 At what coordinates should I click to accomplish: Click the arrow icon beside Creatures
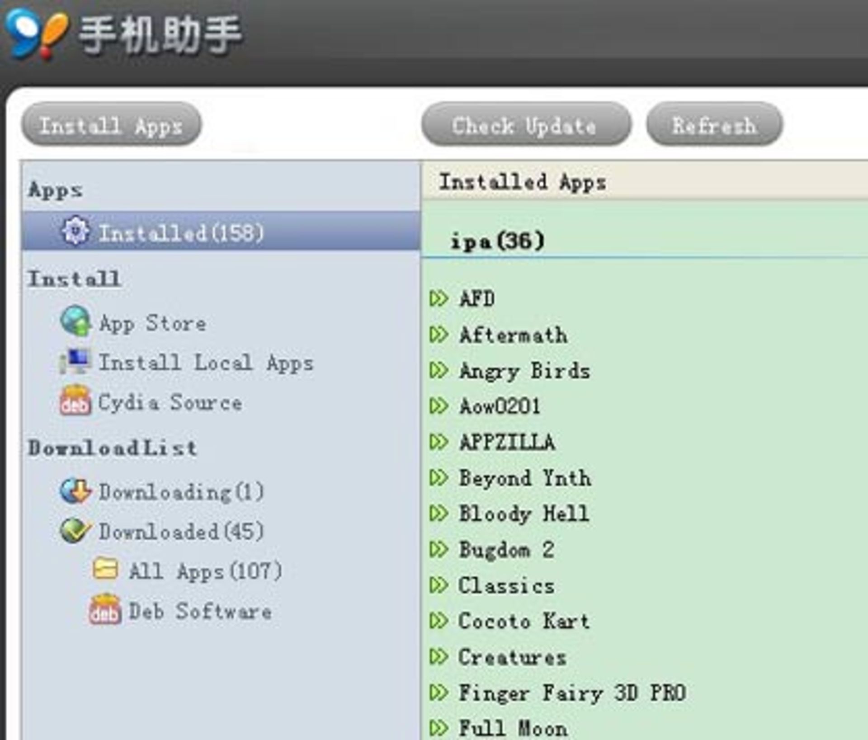pos(439,656)
